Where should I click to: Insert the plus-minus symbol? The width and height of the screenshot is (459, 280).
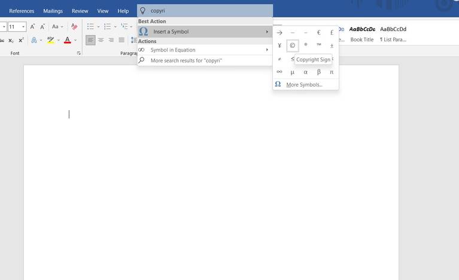click(x=332, y=45)
